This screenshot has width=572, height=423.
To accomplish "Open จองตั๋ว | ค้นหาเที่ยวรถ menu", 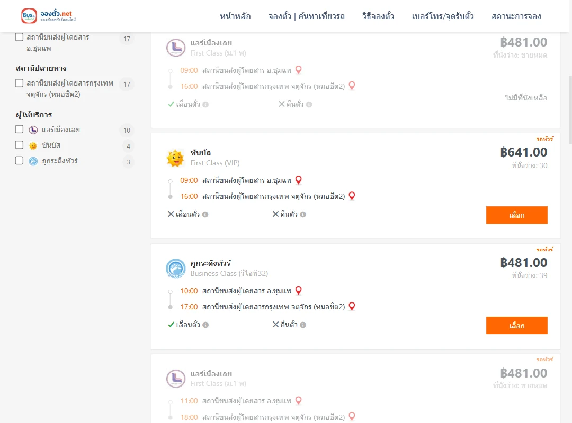I will pos(307,16).
